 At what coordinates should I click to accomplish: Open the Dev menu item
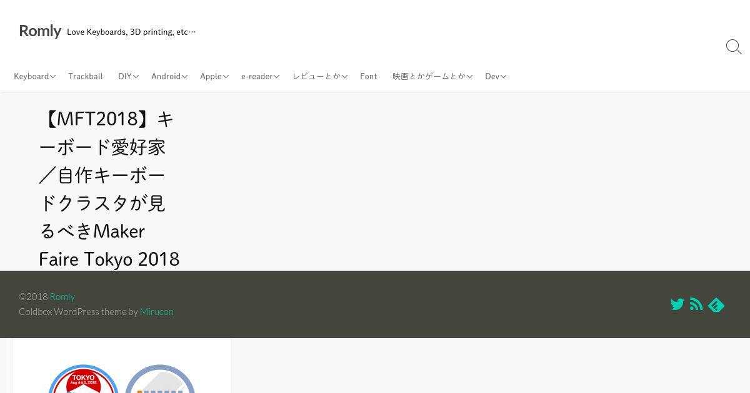point(492,76)
